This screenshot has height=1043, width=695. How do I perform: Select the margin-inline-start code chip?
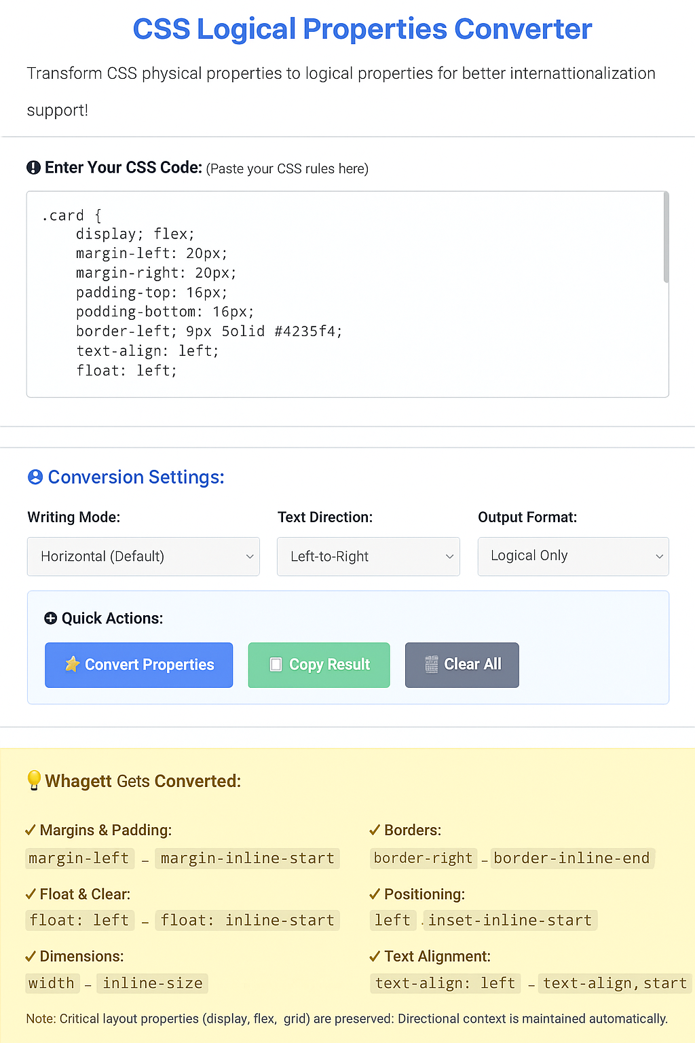[x=247, y=858]
